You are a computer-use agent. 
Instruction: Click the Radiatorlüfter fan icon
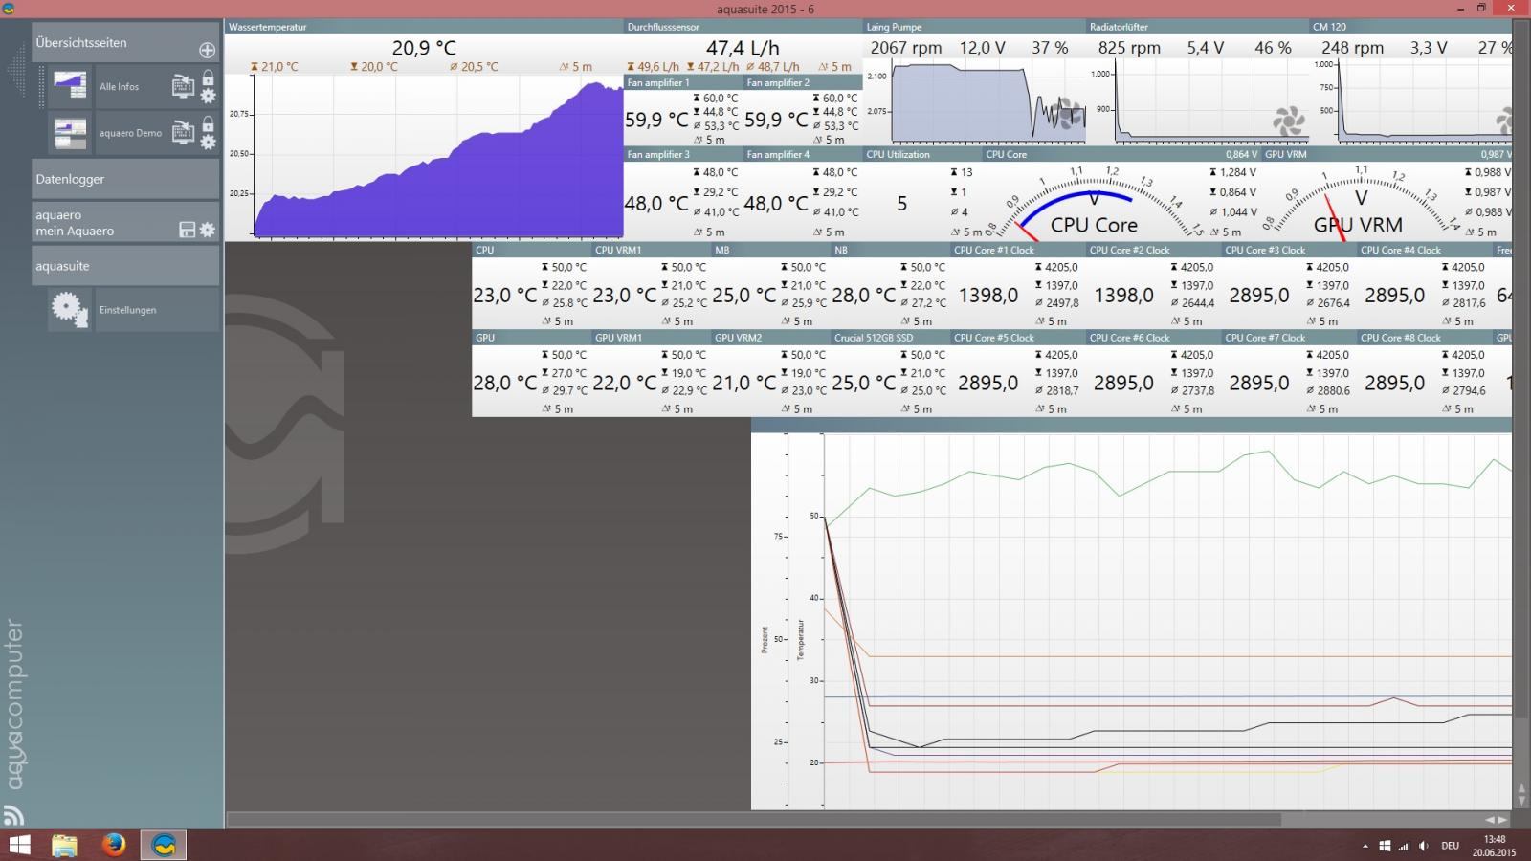(x=1288, y=120)
